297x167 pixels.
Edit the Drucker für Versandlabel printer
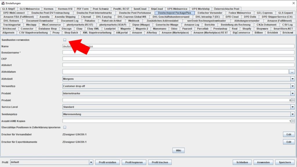pos(289,135)
